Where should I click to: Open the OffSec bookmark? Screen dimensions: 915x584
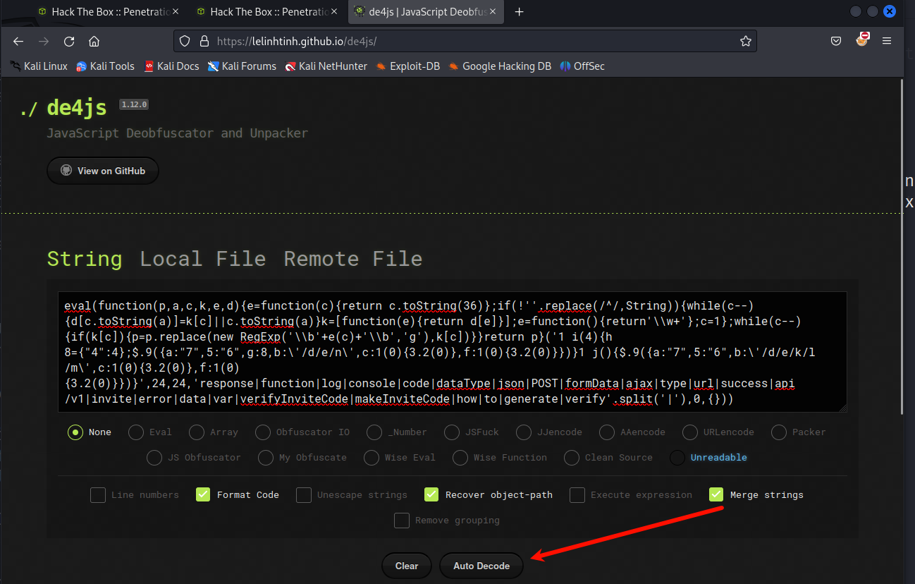coord(582,66)
